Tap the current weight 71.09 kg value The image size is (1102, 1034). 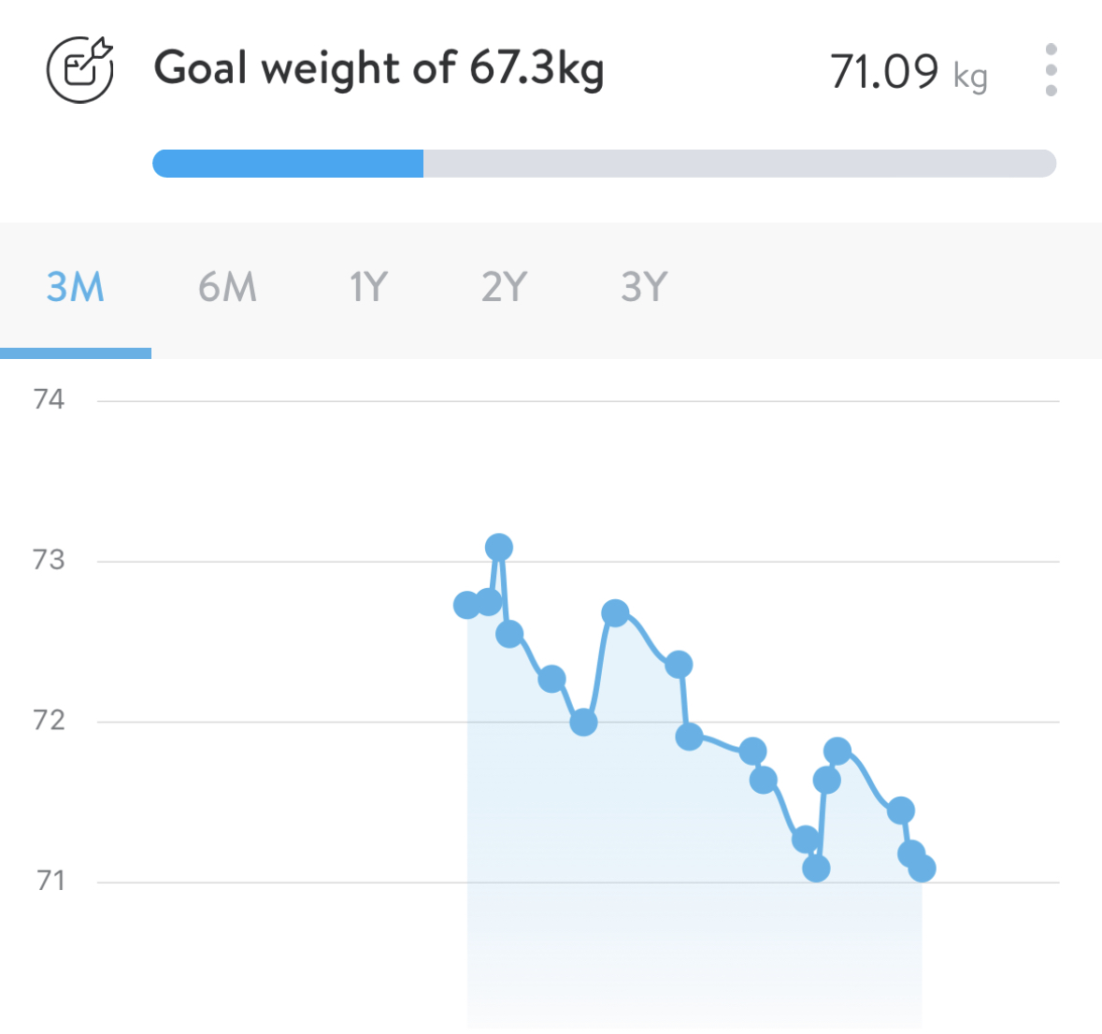pos(908,72)
